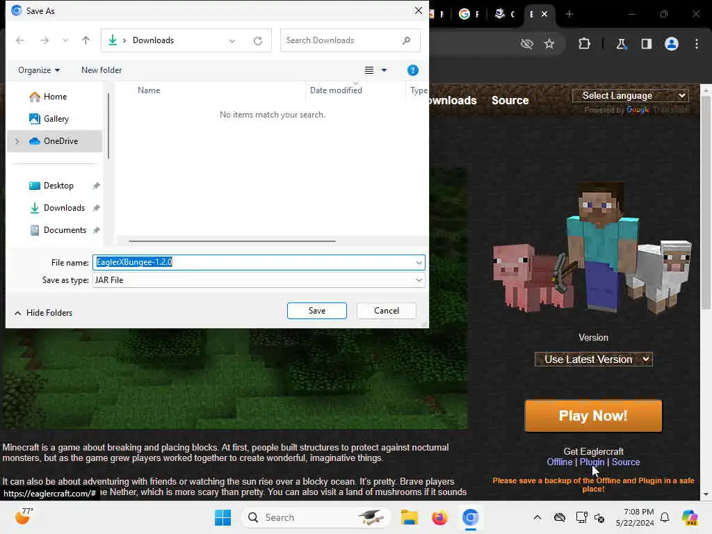Expand the address bar history dropdown
Viewport: 712px width, 534px height.
click(232, 41)
